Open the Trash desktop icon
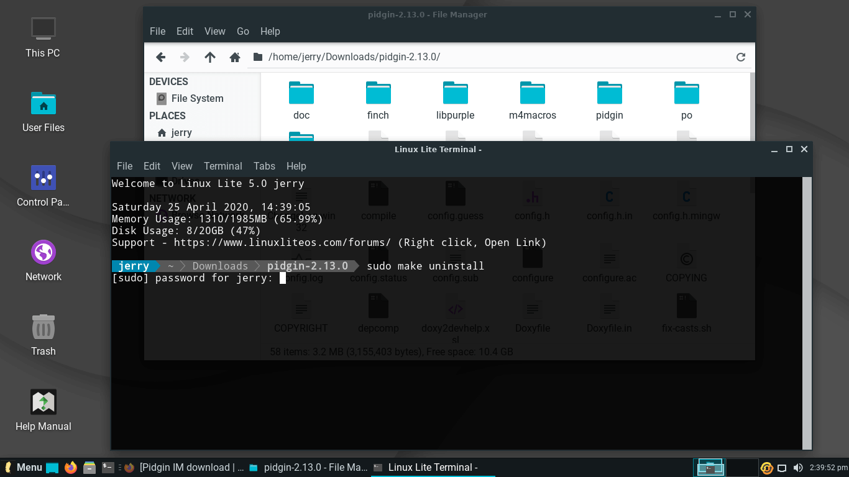Screen dimensions: 849x477 pos(44,334)
